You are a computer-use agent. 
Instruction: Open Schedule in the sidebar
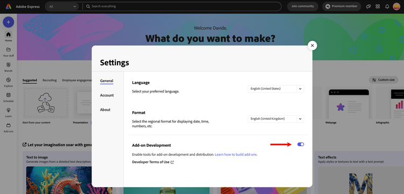pos(8,97)
